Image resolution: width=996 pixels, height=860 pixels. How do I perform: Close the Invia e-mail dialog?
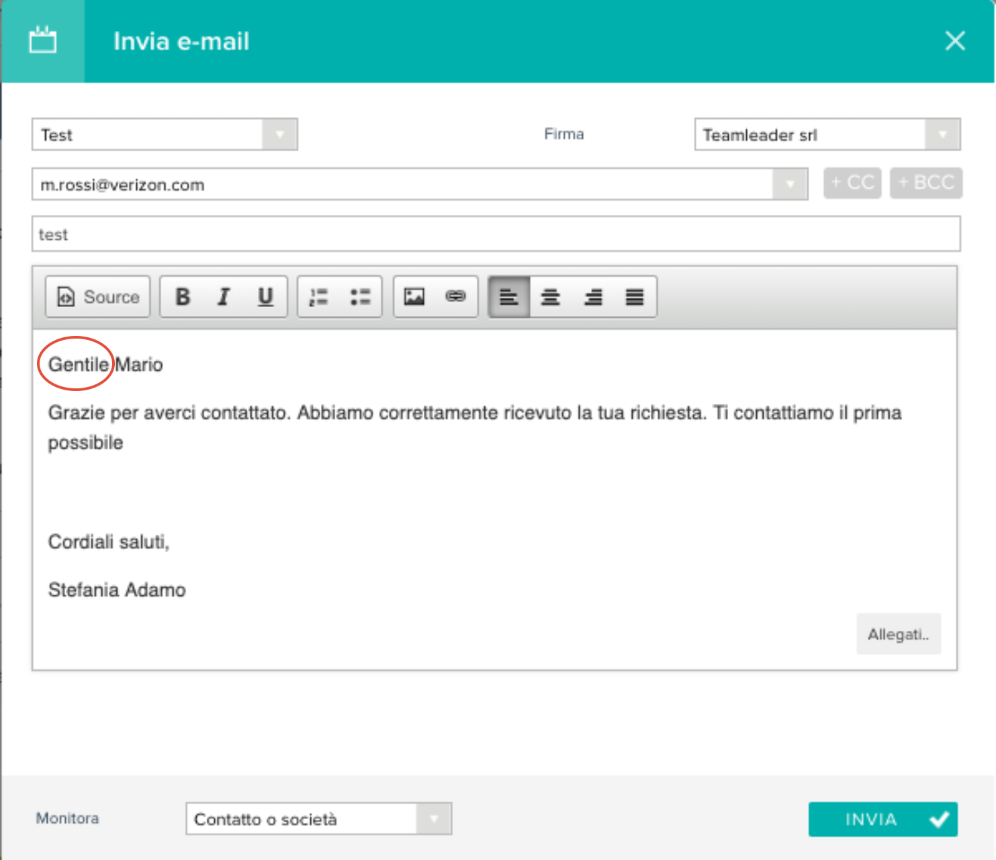click(955, 41)
